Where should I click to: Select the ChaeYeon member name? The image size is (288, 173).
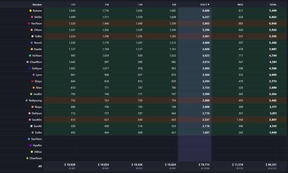pos(36,158)
